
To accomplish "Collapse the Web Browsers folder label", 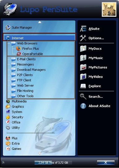I will pos(27,43).
